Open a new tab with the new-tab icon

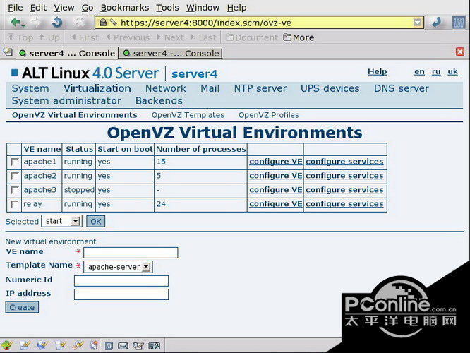point(8,52)
